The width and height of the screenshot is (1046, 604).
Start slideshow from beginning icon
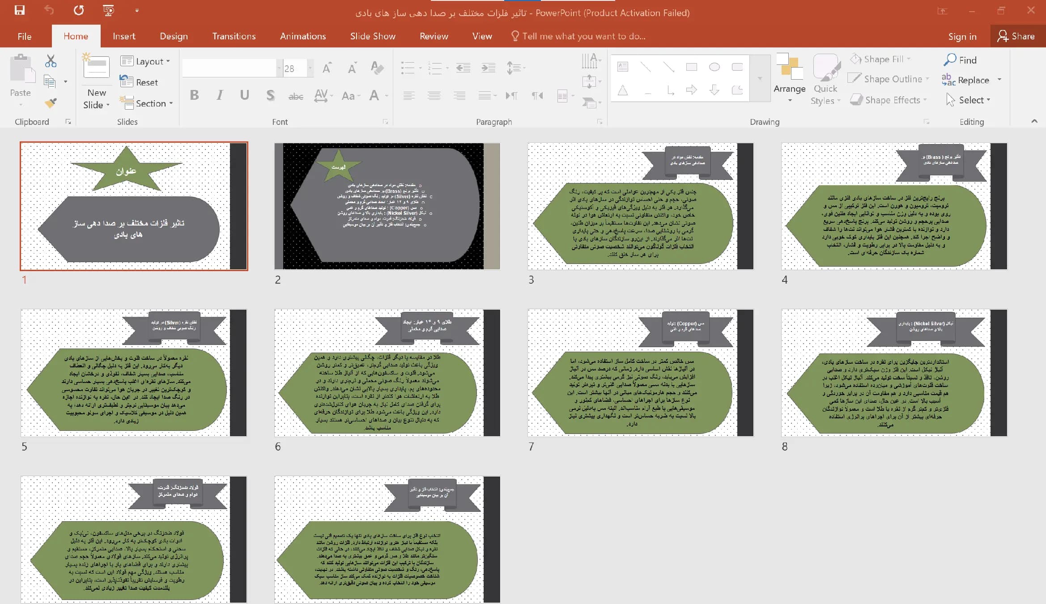pyautogui.click(x=108, y=10)
